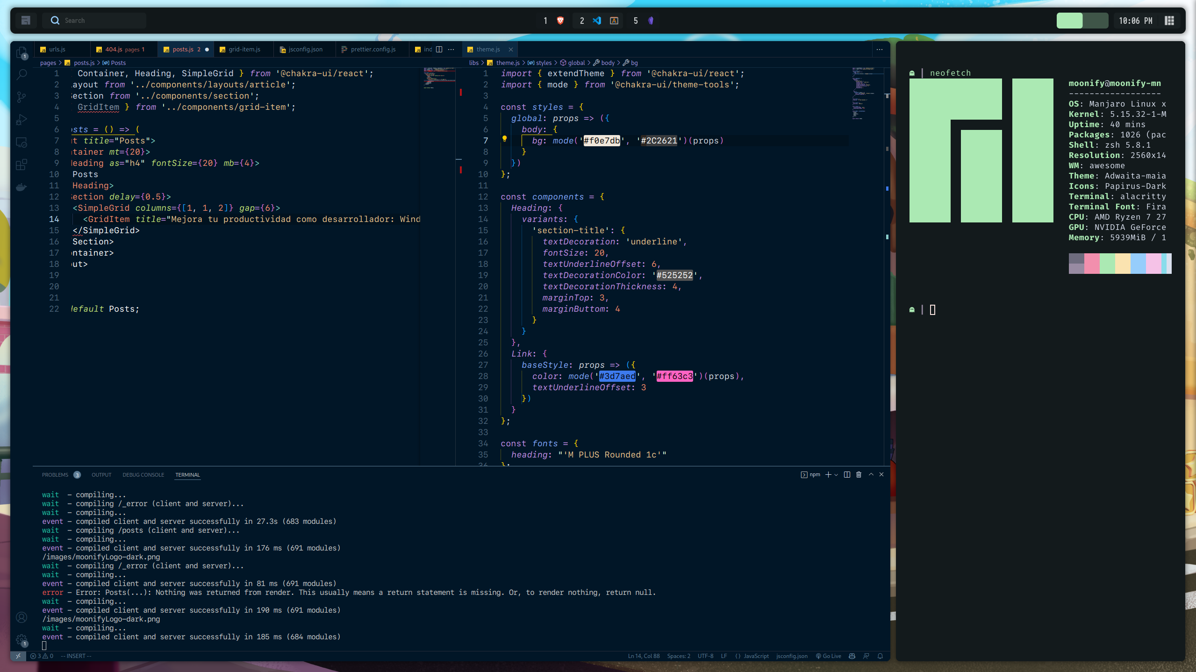
Task: Click the #3d7aed color swatch
Action: pyautogui.click(x=617, y=376)
